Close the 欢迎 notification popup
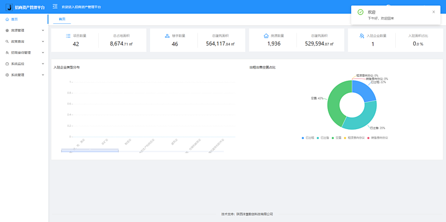Image resolution: width=446 pixels, height=222 pixels. pos(434,12)
